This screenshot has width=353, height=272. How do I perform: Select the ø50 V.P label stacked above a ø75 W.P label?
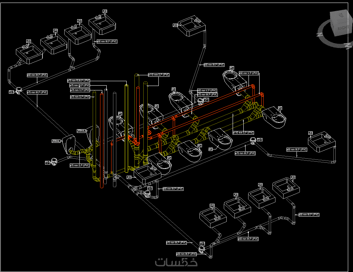click(x=207, y=90)
